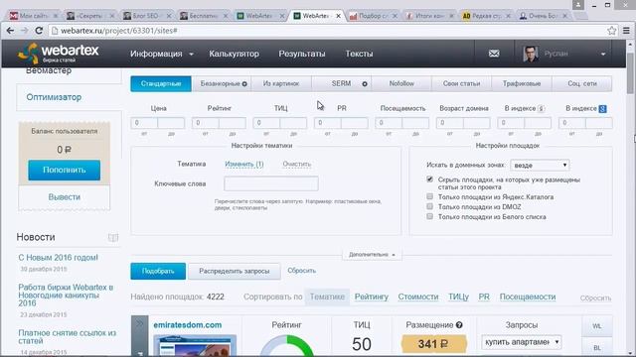Bookmark this page with the star icon
636x357 pixels.
pos(612,31)
